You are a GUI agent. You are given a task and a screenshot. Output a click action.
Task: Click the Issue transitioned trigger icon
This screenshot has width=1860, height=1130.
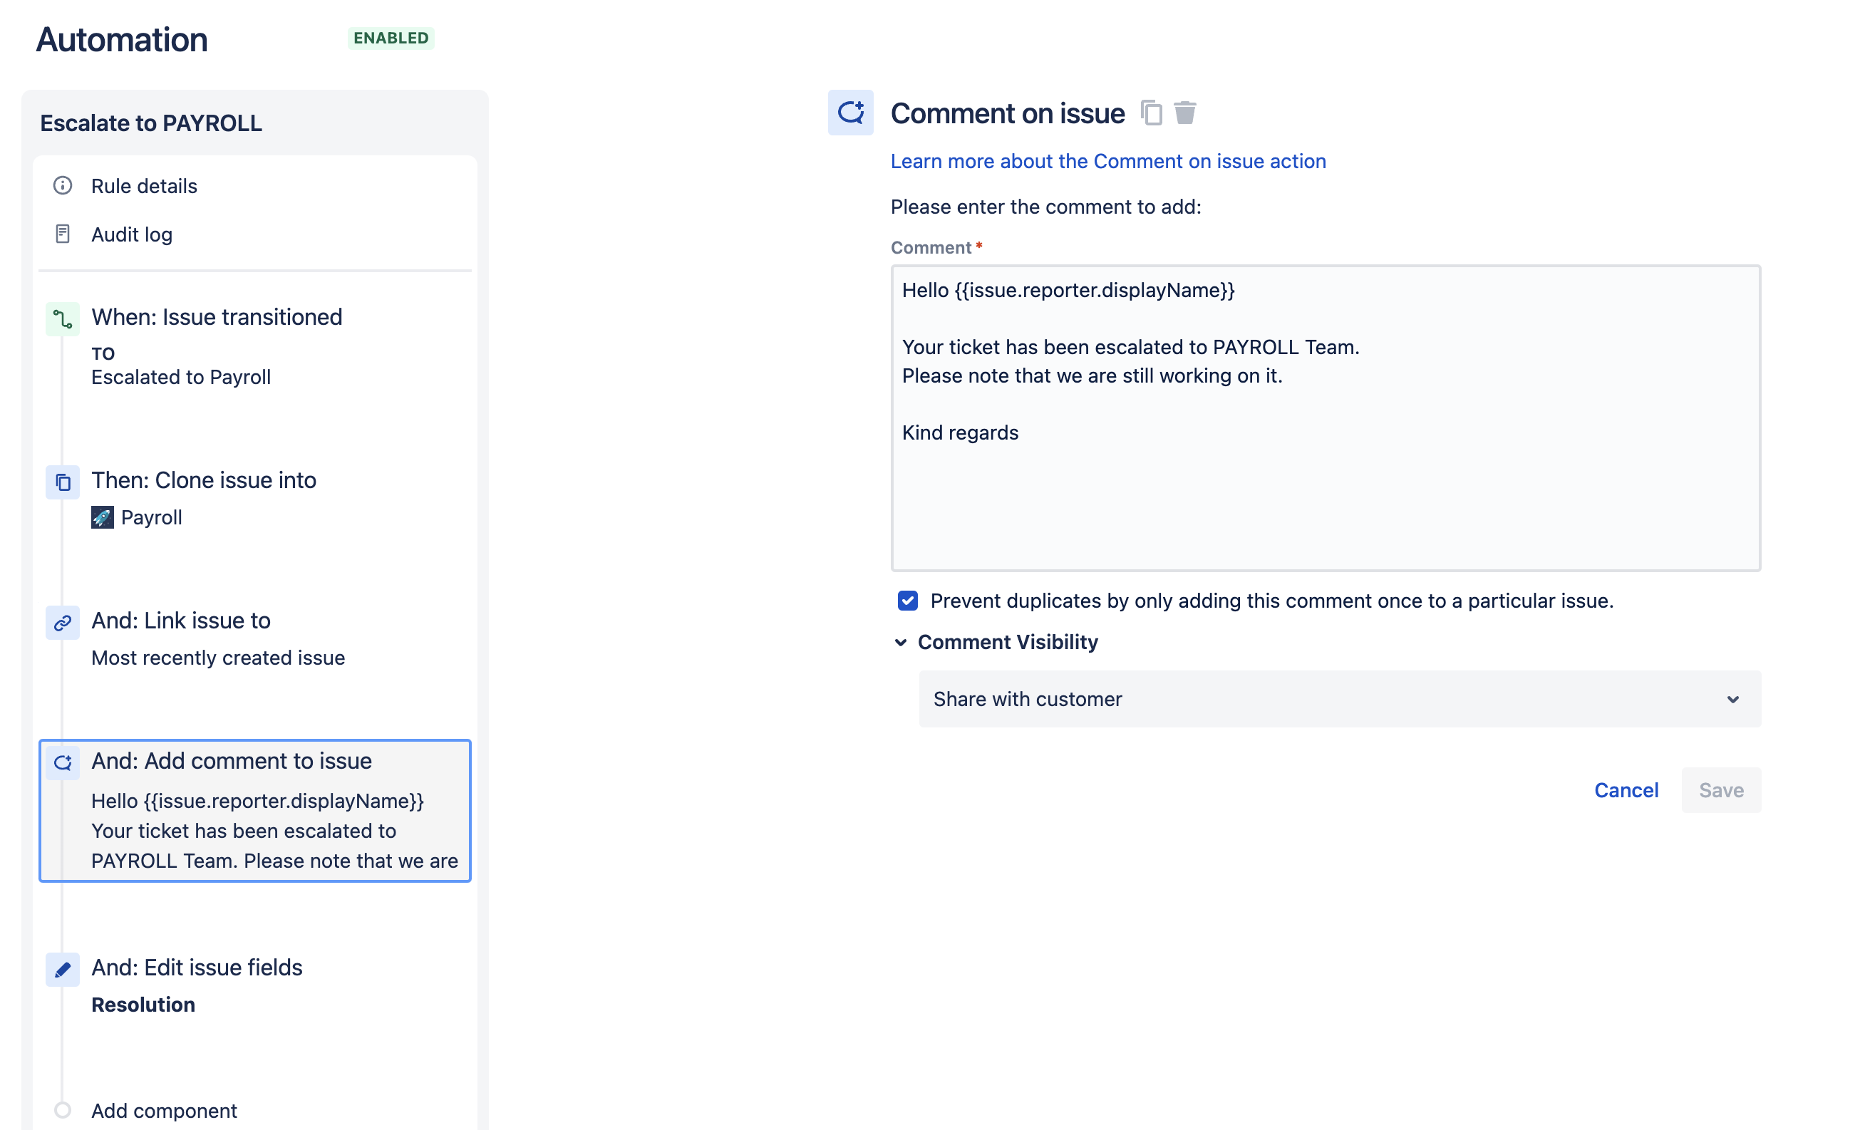click(63, 319)
